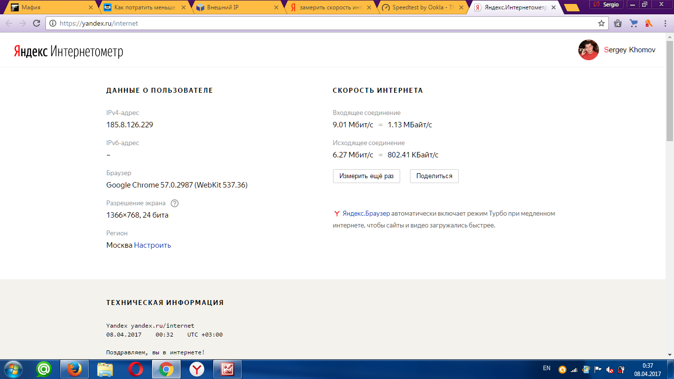This screenshot has width=674, height=379.
Task: Click the Google Chrome 57.0.2987 text
Action: (177, 185)
